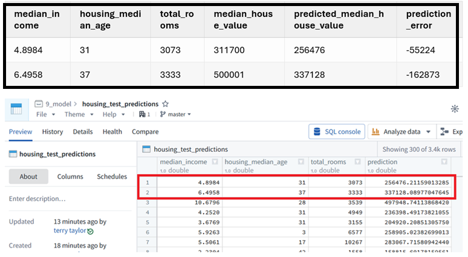Click the dataset table icon top-left
The height and width of the screenshot is (257, 468).
pyautogui.click(x=16, y=109)
